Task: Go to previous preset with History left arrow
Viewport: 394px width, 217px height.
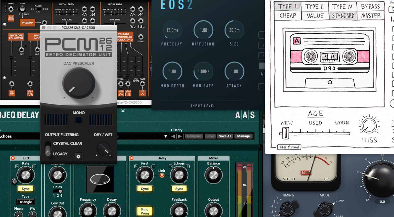Action: click(173, 136)
